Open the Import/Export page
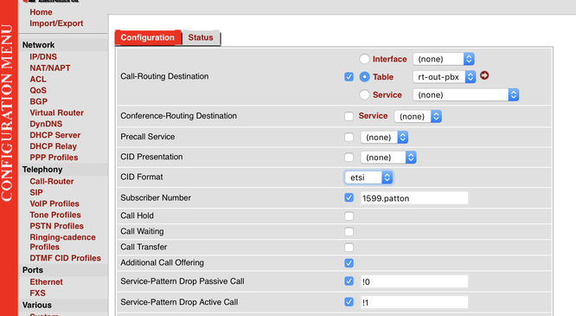 coord(56,23)
